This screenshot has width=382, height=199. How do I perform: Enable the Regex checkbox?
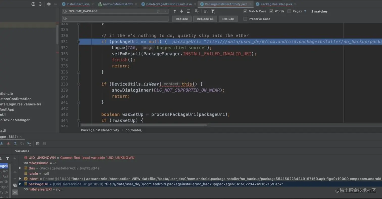coord(289,11)
